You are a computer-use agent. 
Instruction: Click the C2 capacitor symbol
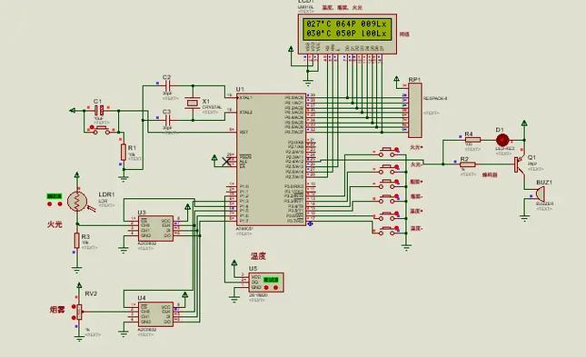tap(167, 85)
